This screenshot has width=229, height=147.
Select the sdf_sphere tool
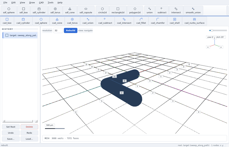coord(9,11)
